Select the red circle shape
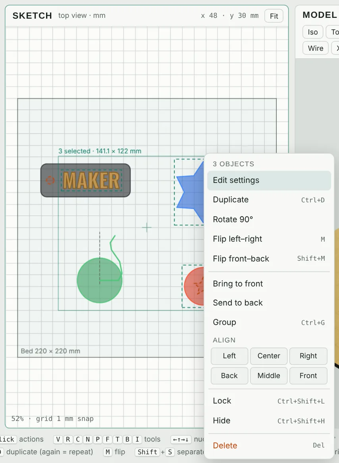339x463 pixels. tap(195, 287)
